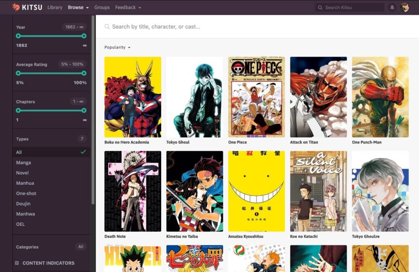The image size is (419, 272).
Task: Click the Kitsu flame logo
Action: 15,7
